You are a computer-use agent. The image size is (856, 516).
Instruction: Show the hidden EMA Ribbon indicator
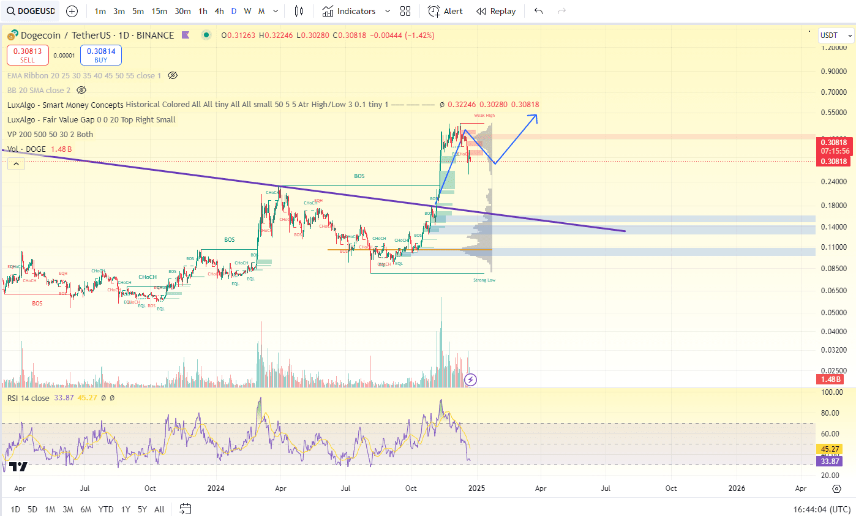(173, 75)
